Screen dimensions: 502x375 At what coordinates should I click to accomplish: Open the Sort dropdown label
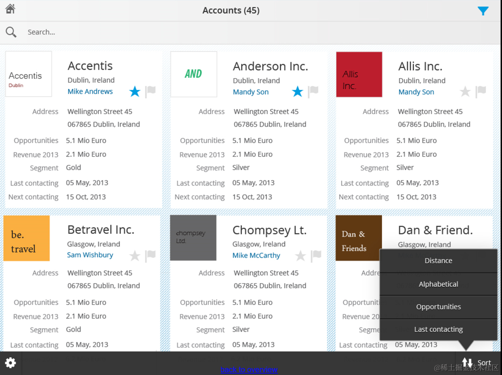coord(484,363)
